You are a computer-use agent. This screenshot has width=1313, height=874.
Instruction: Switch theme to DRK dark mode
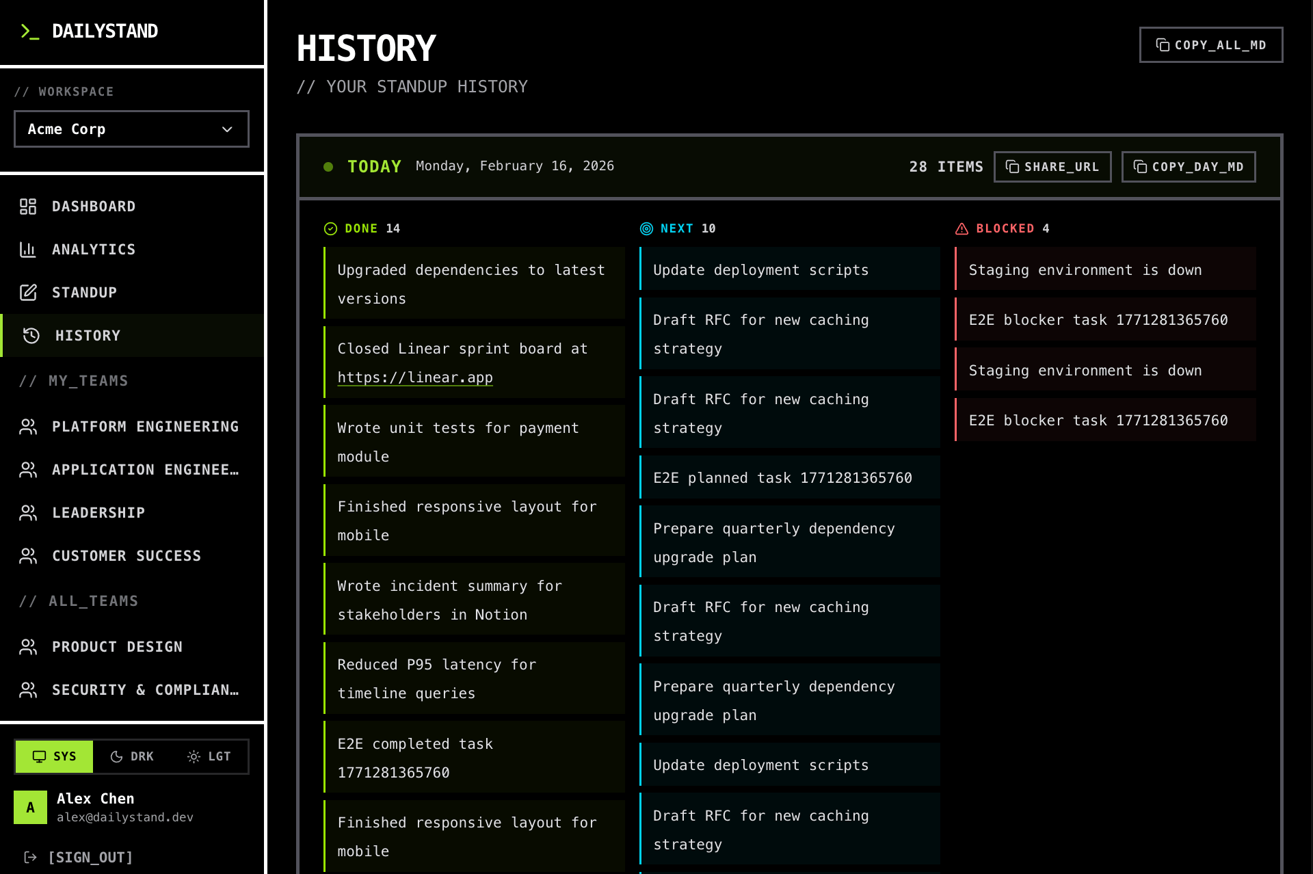pyautogui.click(x=132, y=756)
